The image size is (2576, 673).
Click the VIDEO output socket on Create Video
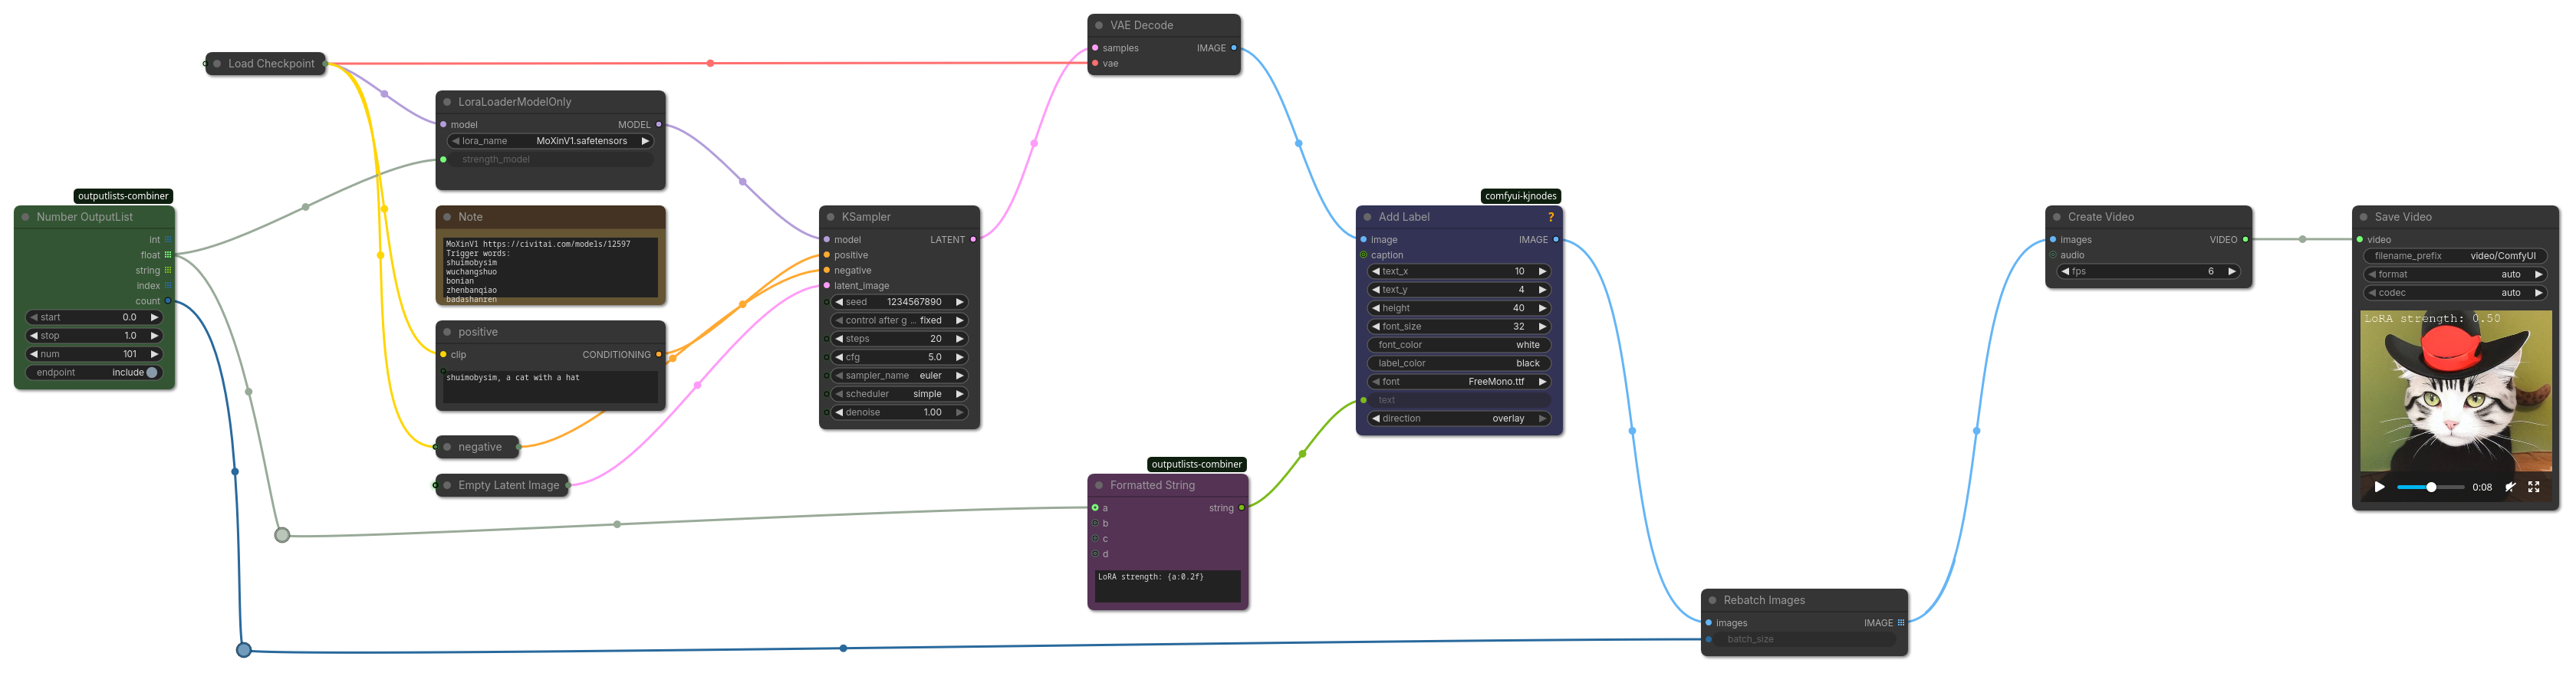(x=2245, y=240)
